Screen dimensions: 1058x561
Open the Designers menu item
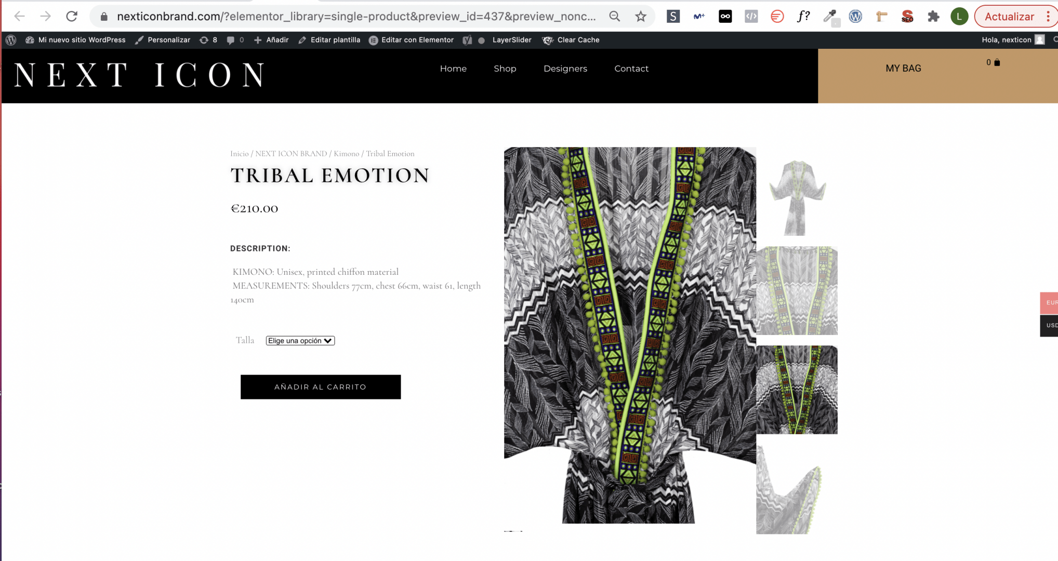coord(565,69)
